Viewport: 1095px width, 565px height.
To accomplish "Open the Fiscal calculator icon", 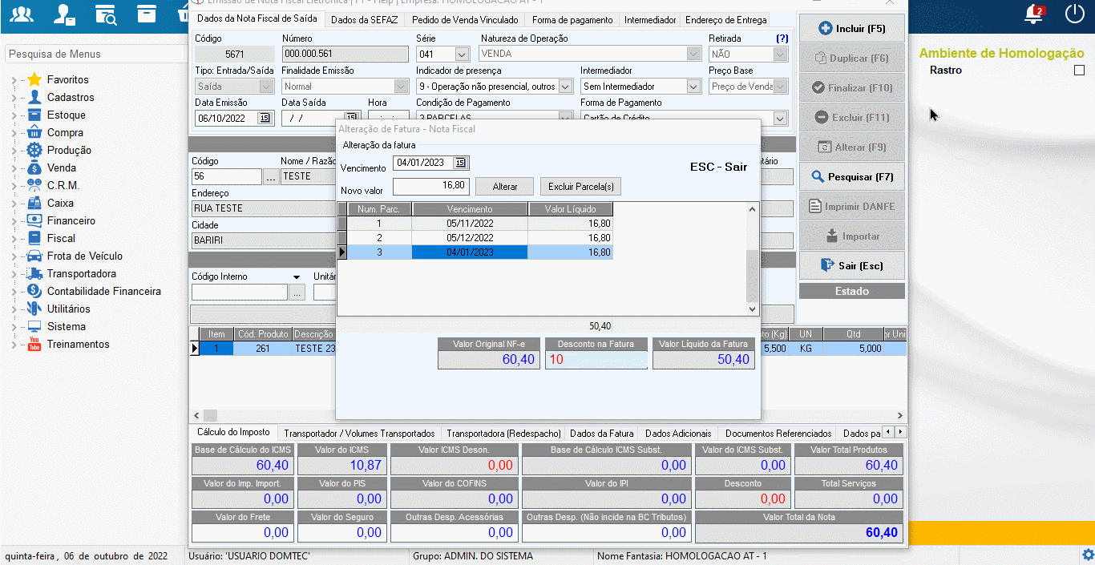I will 34,238.
